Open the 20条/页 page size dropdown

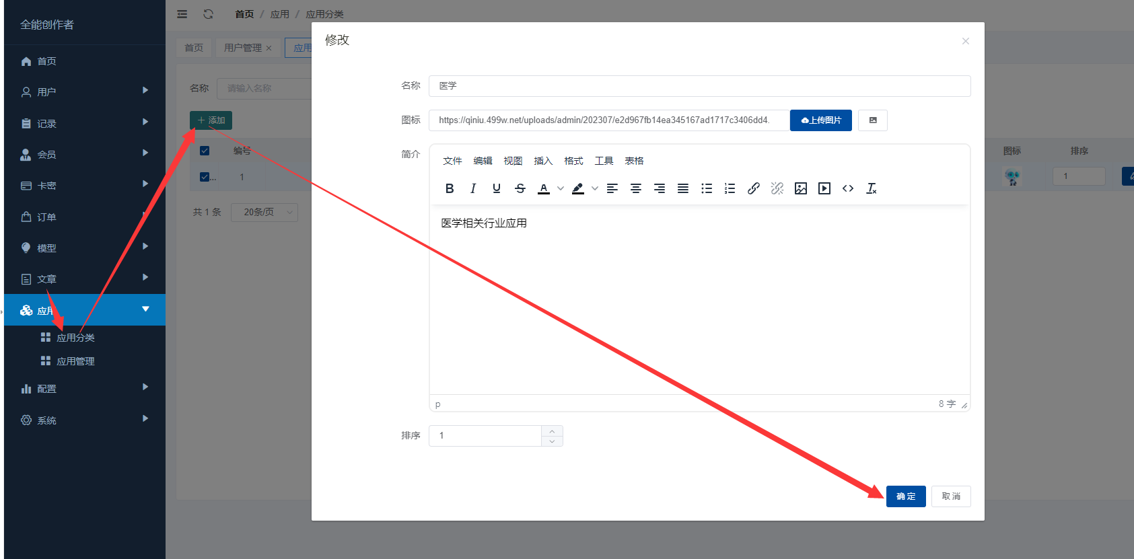pyautogui.click(x=264, y=212)
